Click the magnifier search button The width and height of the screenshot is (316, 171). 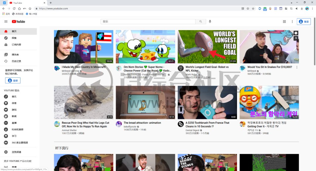pyautogui.click(x=200, y=22)
